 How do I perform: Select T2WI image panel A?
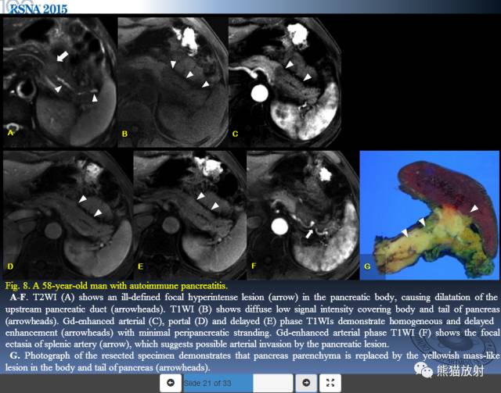pyautogui.click(x=60, y=82)
